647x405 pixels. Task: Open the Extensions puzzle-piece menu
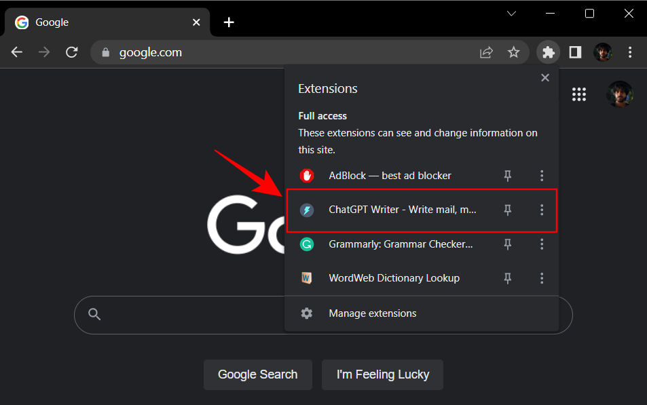(548, 52)
